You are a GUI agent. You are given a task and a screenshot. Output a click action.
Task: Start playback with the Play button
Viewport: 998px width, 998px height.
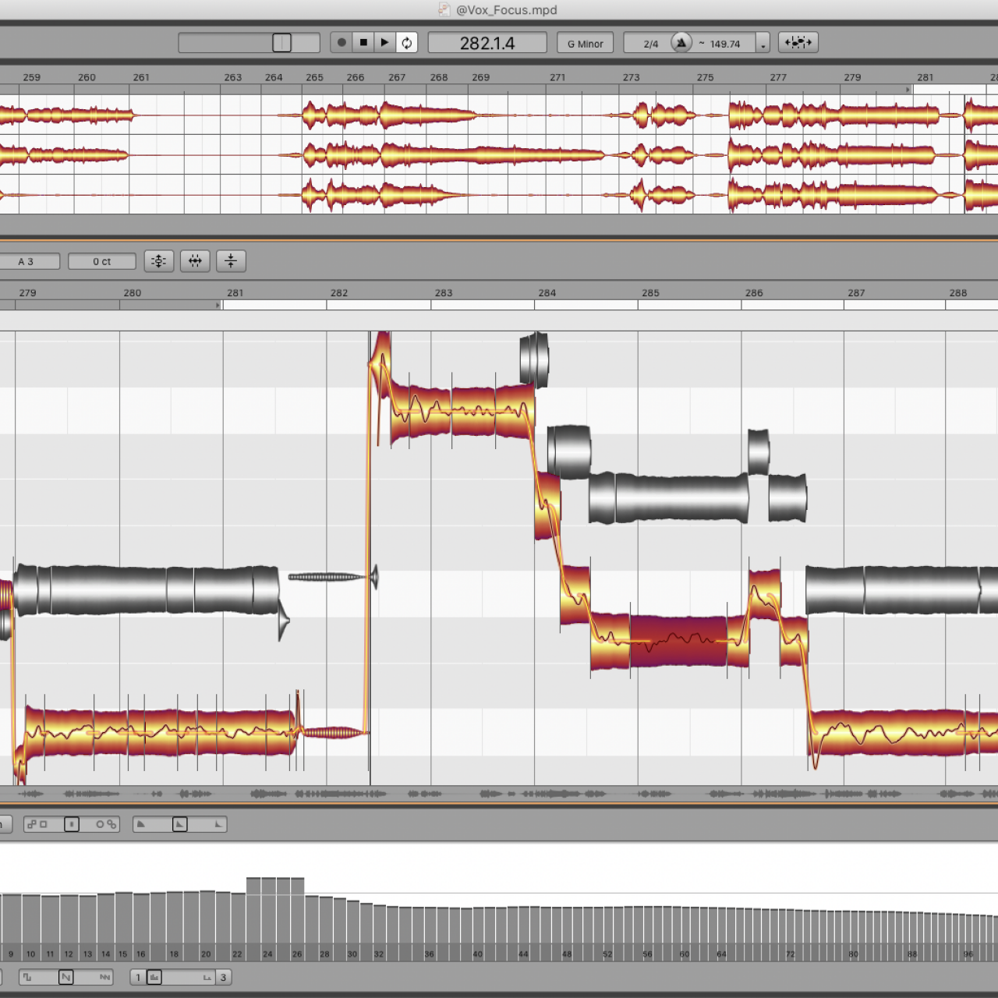coord(384,42)
